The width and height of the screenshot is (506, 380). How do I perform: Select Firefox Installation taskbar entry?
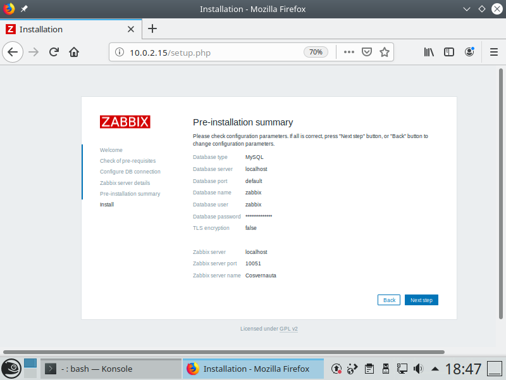[254, 369]
